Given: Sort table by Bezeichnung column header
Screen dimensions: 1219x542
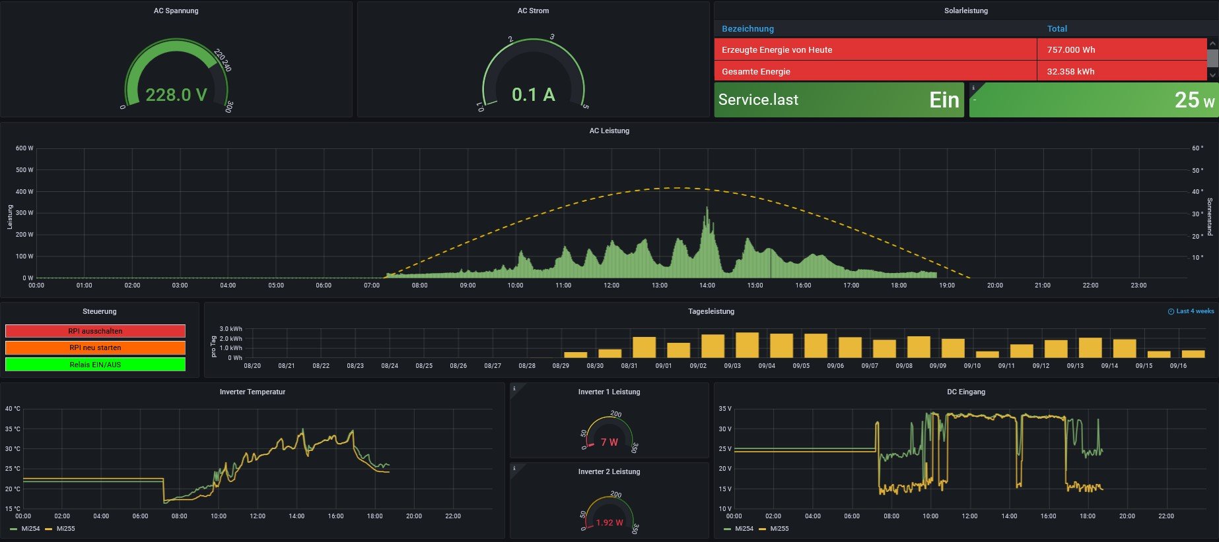Looking at the screenshot, I should point(748,29).
